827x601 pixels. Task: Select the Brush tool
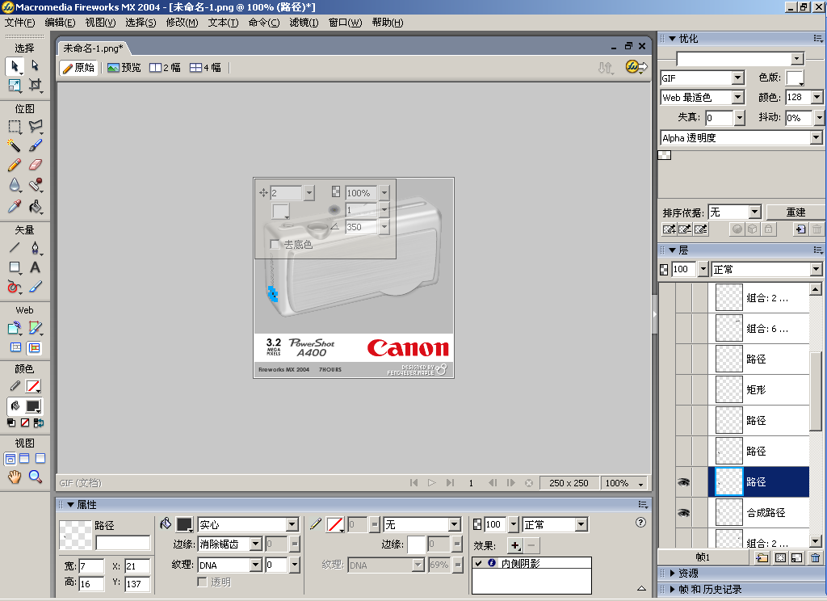[x=35, y=145]
